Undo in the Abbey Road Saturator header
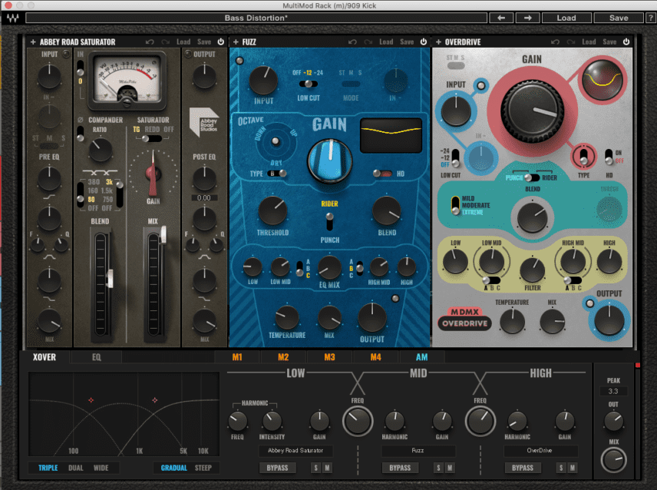Viewport: 657px width, 490px height. pyautogui.click(x=150, y=42)
